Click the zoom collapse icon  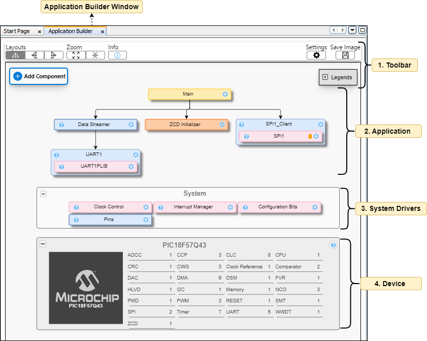[x=95, y=55]
